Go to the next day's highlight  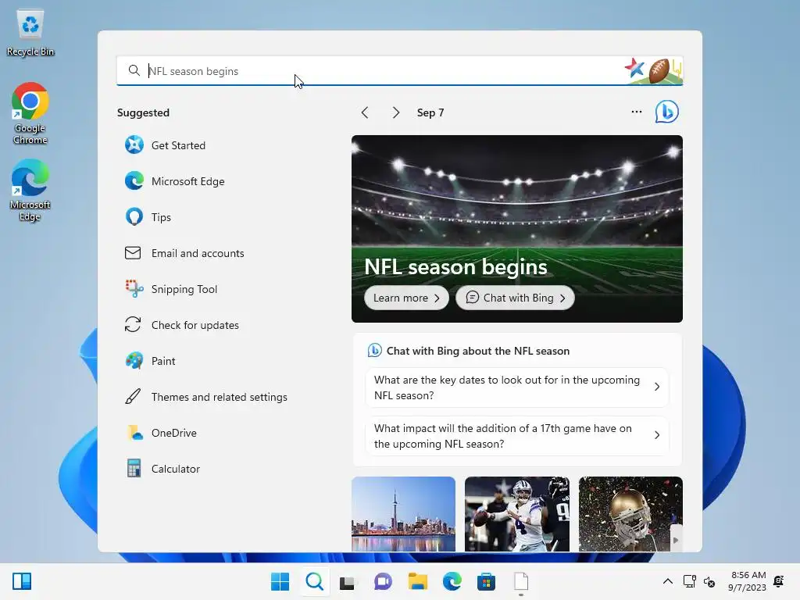click(396, 112)
